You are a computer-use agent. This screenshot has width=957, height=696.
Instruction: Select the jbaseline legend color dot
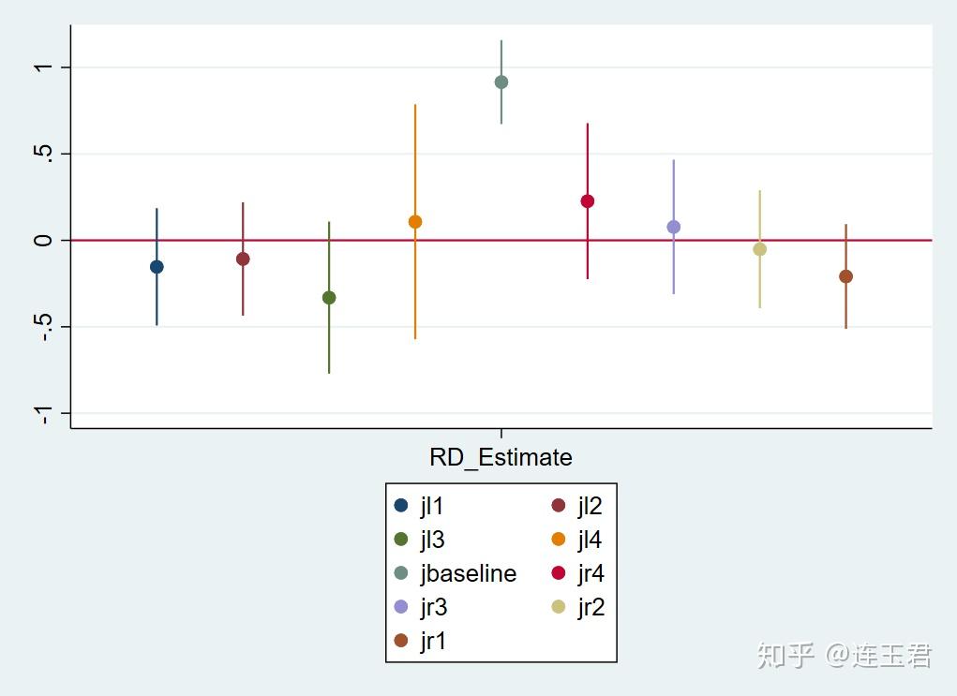(402, 573)
